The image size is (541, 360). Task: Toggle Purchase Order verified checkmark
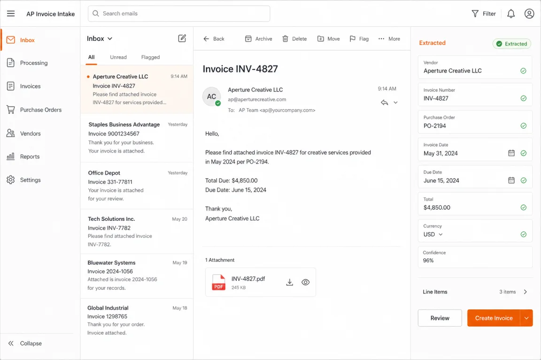click(523, 126)
